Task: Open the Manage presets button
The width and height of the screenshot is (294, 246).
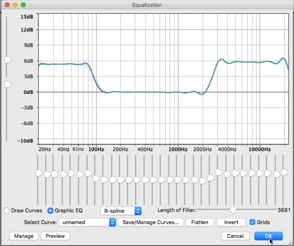Action: [x=24, y=236]
